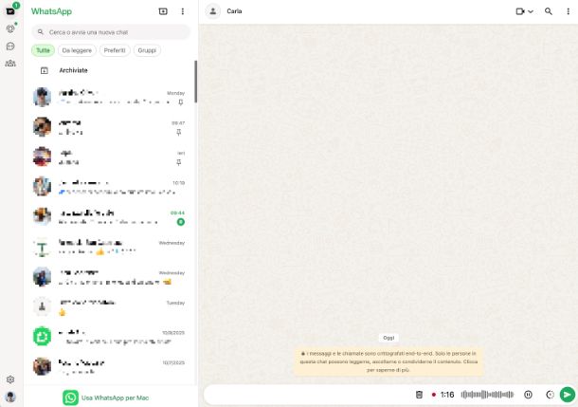This screenshot has width=578, height=407.
Task: Open the Settings gear in sidebar
Action: pos(10,379)
